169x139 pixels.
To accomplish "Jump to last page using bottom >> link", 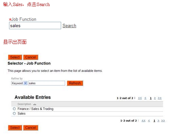I will coord(163,121).
